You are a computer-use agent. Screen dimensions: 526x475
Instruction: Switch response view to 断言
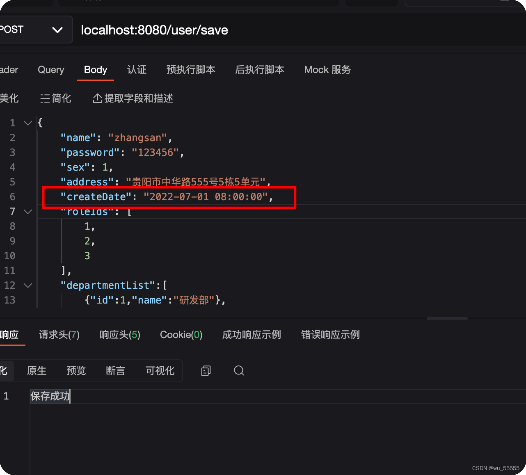116,371
